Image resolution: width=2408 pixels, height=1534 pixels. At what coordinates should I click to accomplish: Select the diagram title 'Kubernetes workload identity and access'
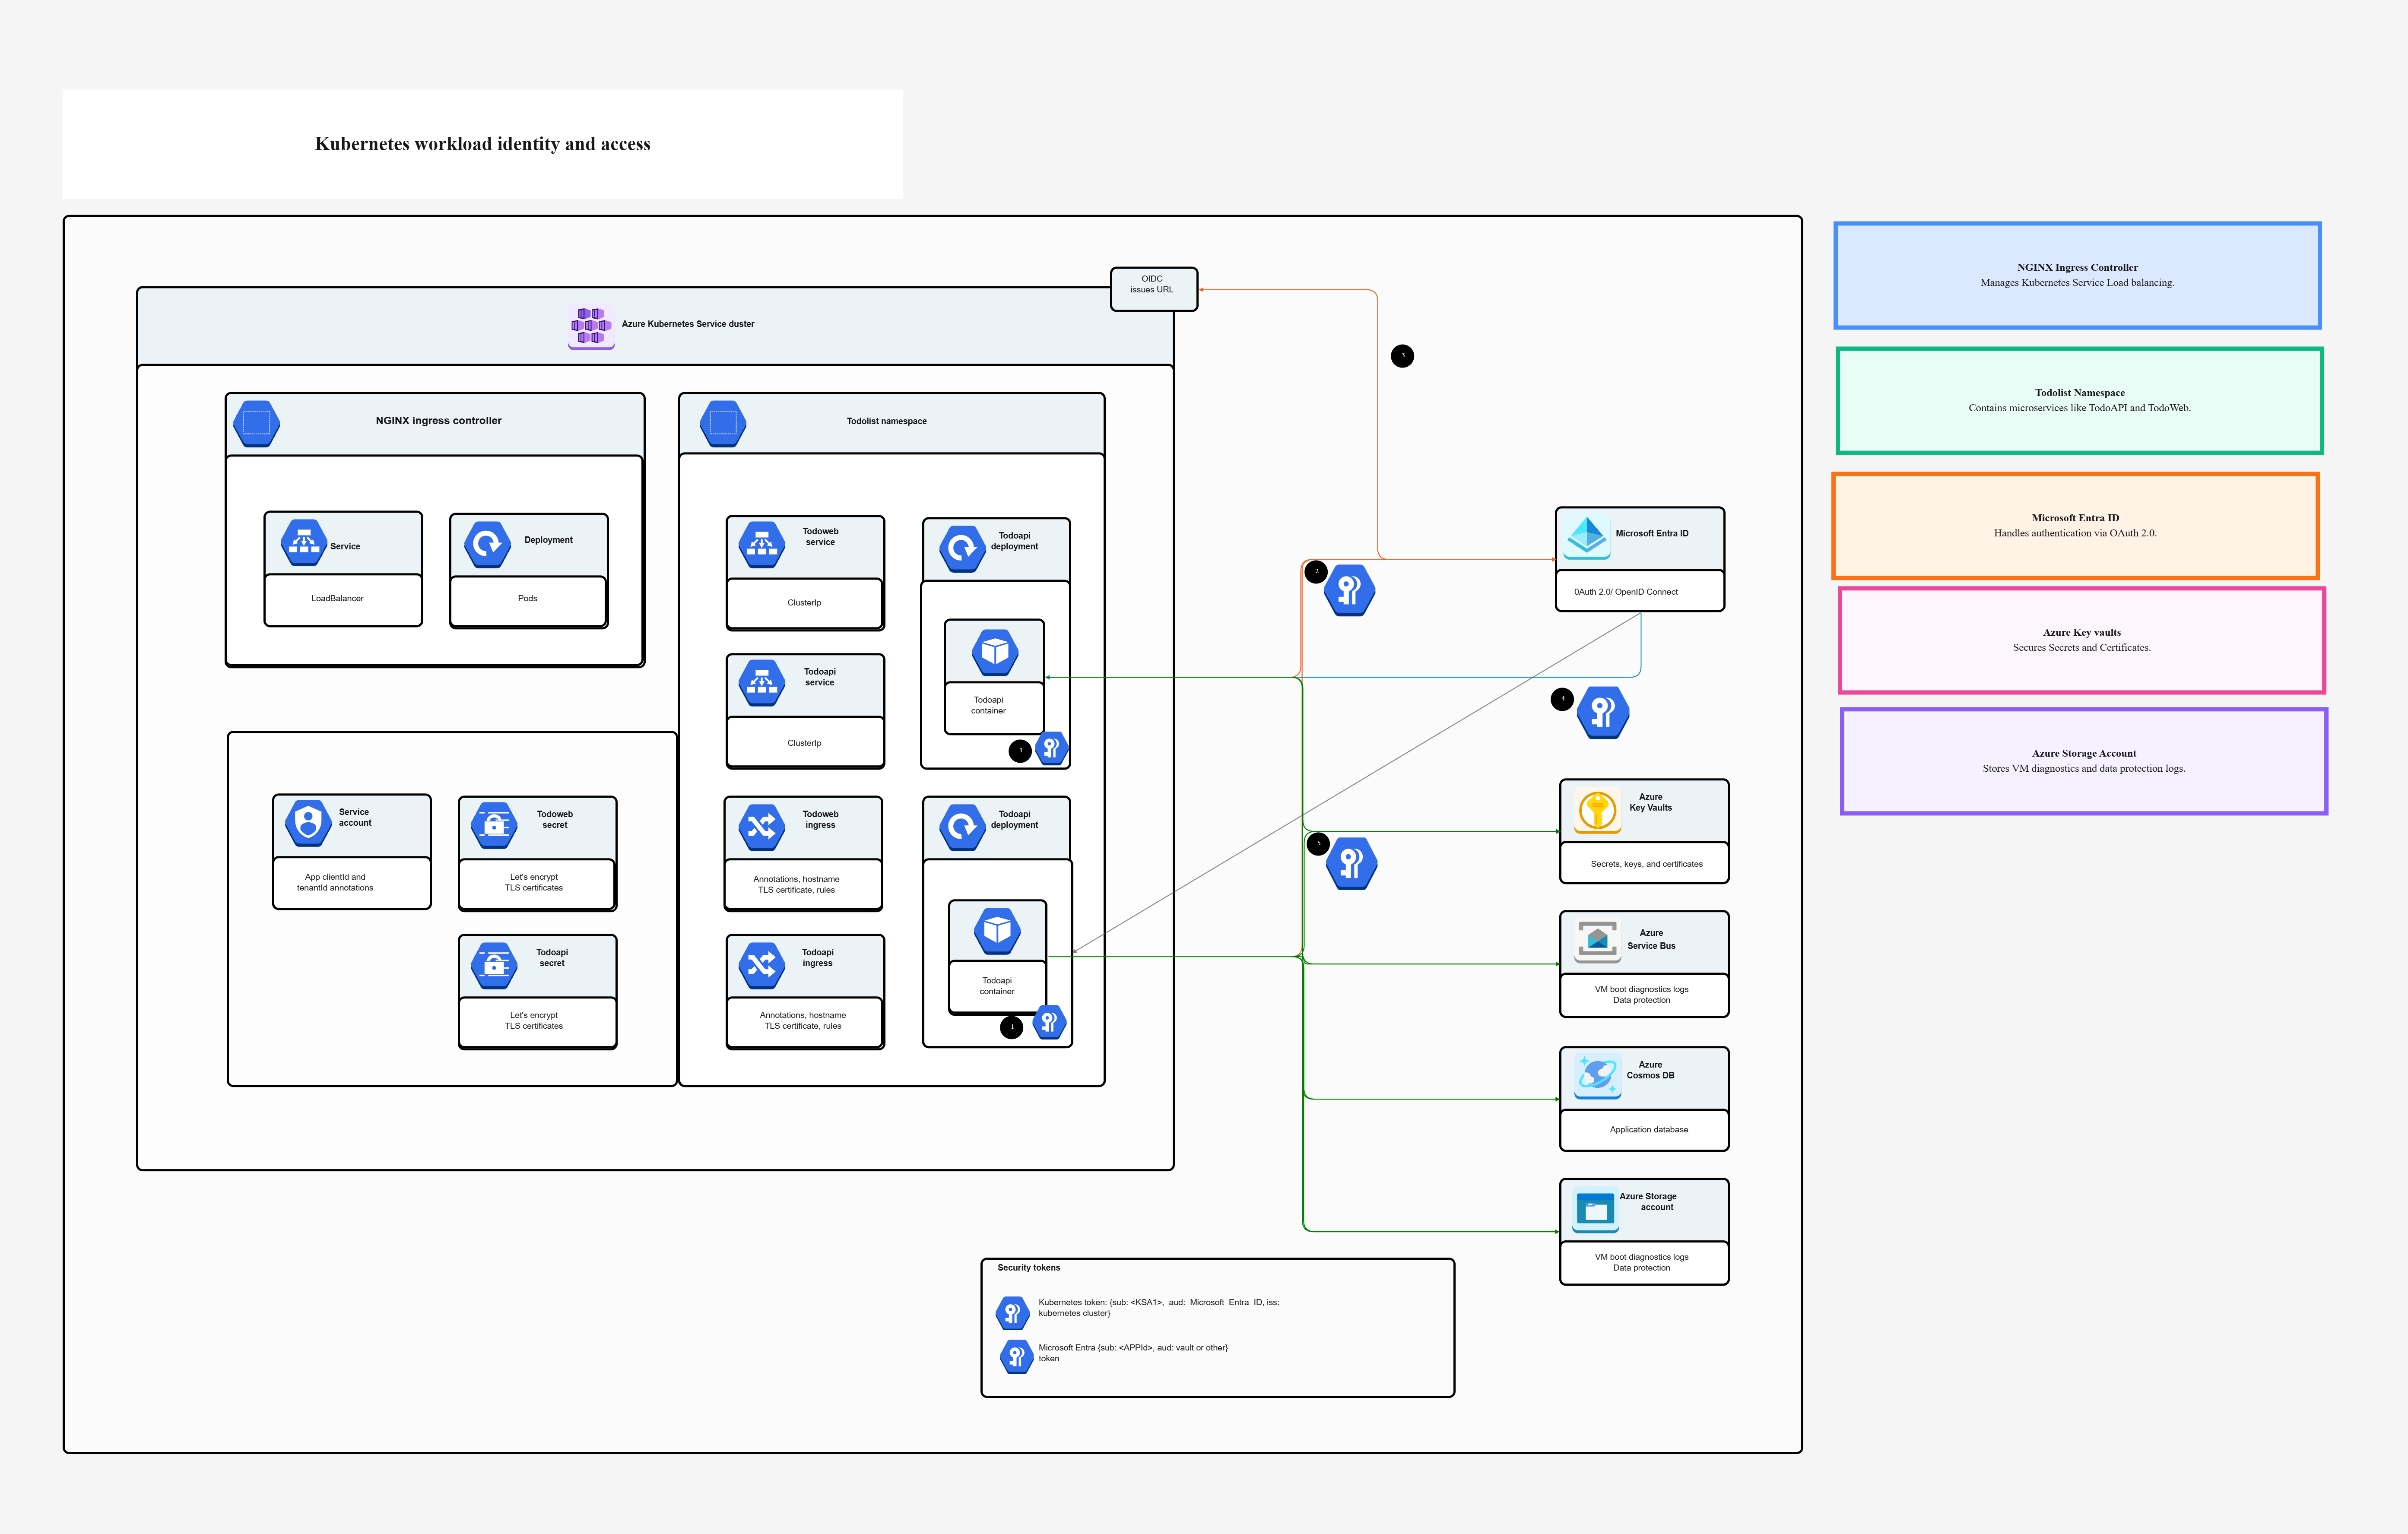click(x=483, y=144)
